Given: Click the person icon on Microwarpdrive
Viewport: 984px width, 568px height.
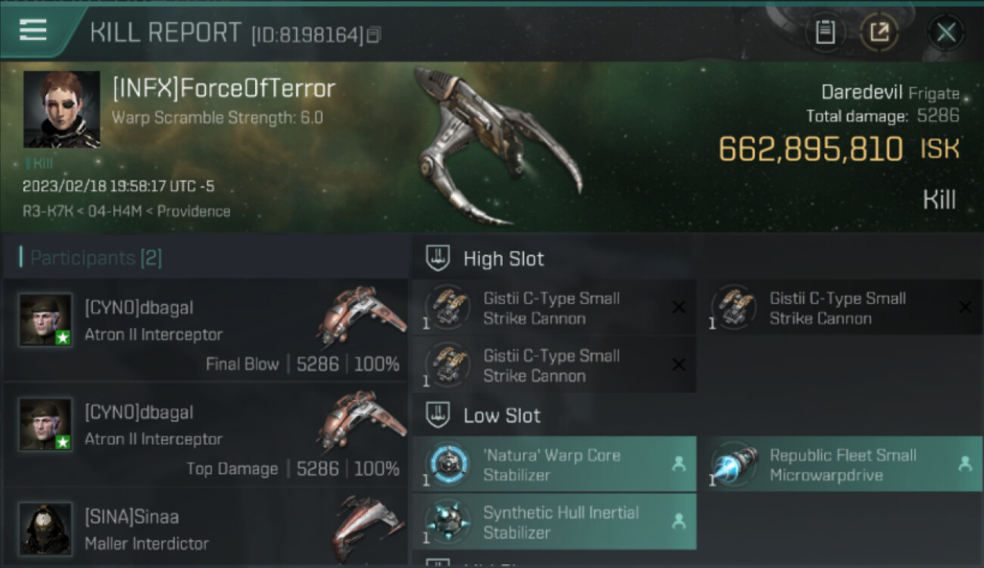Looking at the screenshot, I should pyautogui.click(x=965, y=464).
